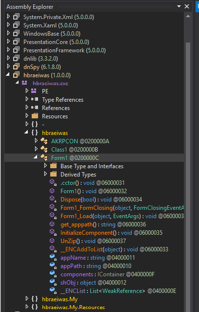Click the hbraeiwas.exe module icon
Viewport: 199px width, 312px height.
24,83
